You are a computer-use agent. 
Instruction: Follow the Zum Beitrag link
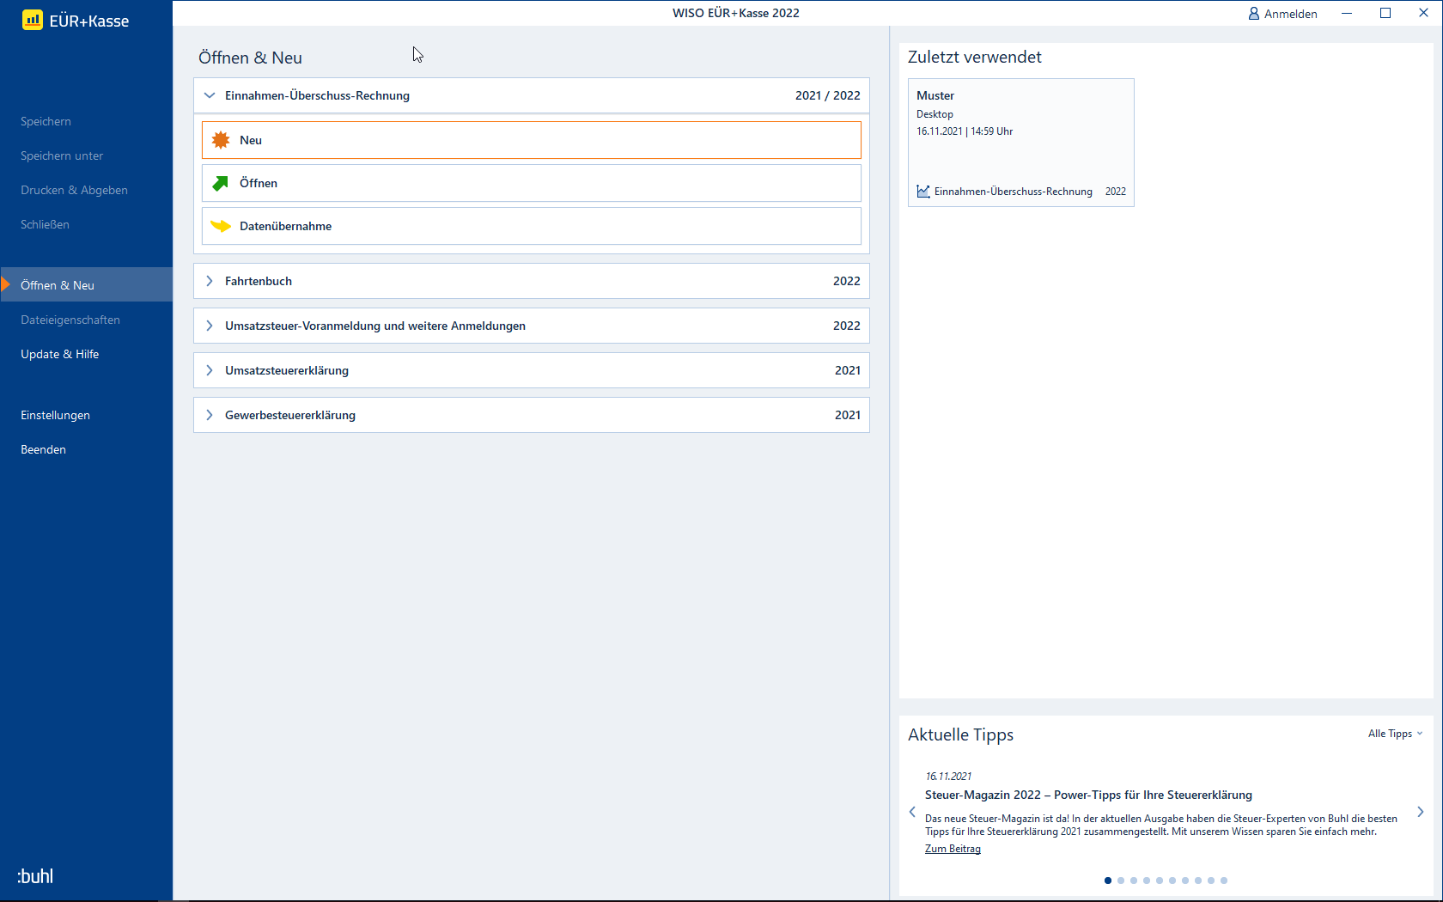pos(953,849)
